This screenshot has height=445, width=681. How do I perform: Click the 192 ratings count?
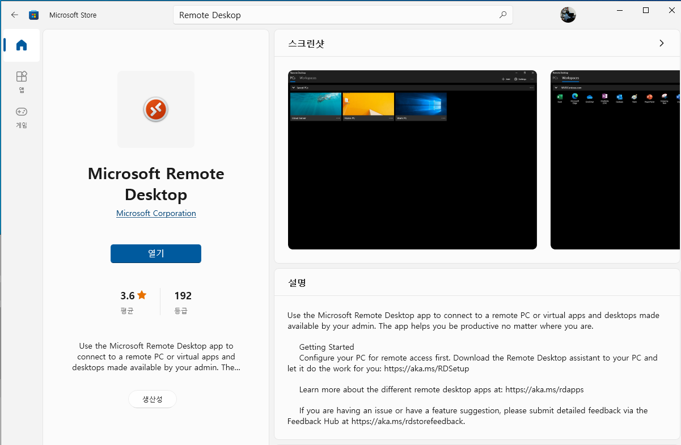[183, 296]
